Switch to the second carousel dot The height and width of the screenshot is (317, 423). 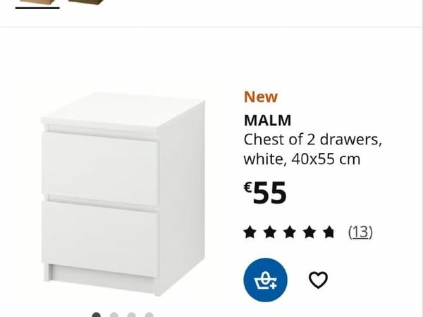[x=114, y=315]
